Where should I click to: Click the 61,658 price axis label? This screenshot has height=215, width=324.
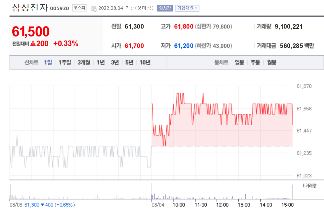point(304,109)
